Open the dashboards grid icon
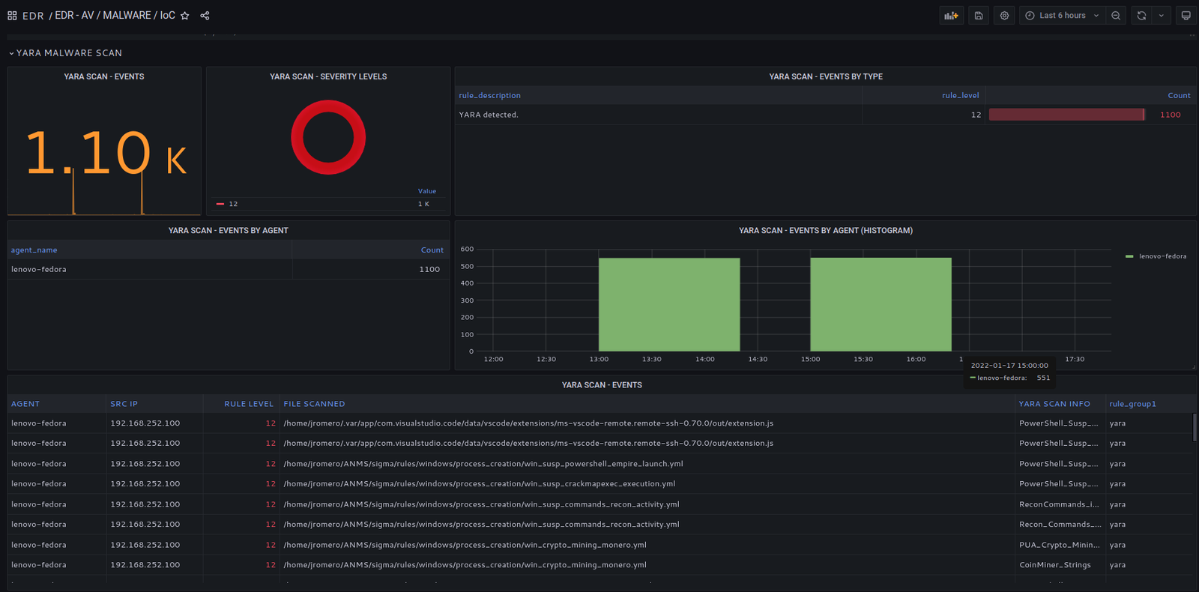Image resolution: width=1199 pixels, height=592 pixels. [x=12, y=16]
